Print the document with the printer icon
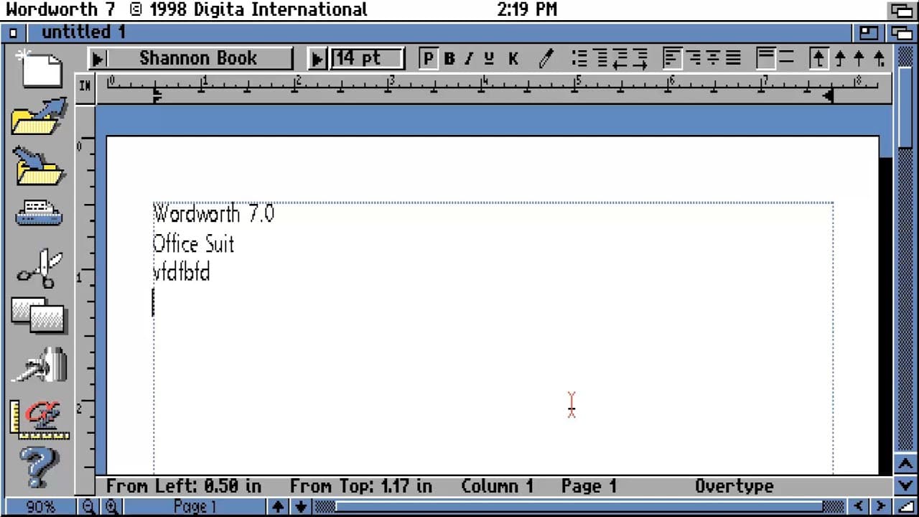 click(x=39, y=213)
